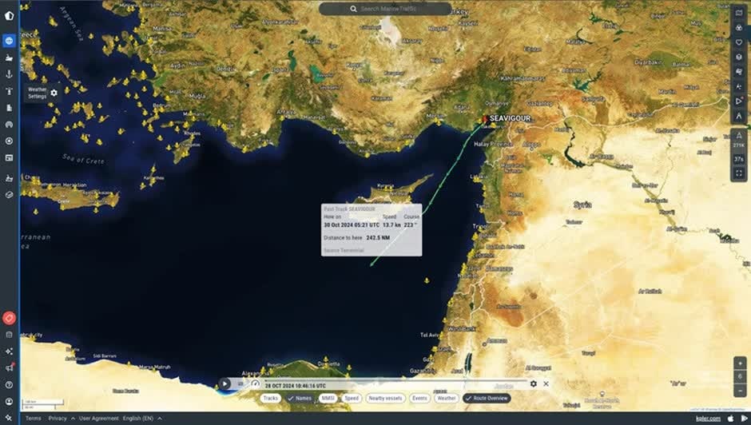This screenshot has height=425, width=751.
Task: Open the map layers icon on right toolbar
Action: (738, 58)
